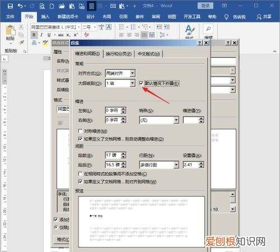Open customize quick access toolbar dropdown

pyautogui.click(x=134, y=6)
